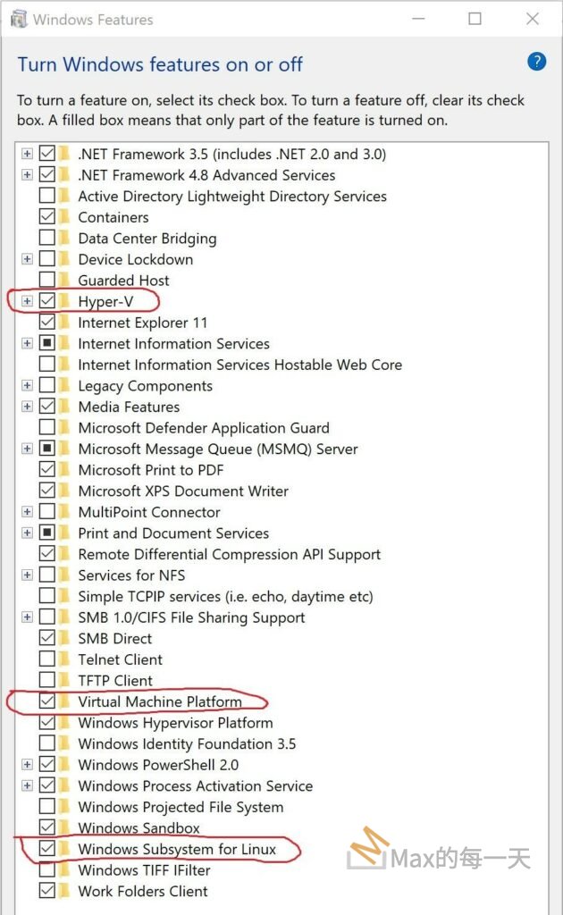The image size is (563, 915).
Task: Click the folder icon beside Work Folders Client
Action: click(64, 891)
